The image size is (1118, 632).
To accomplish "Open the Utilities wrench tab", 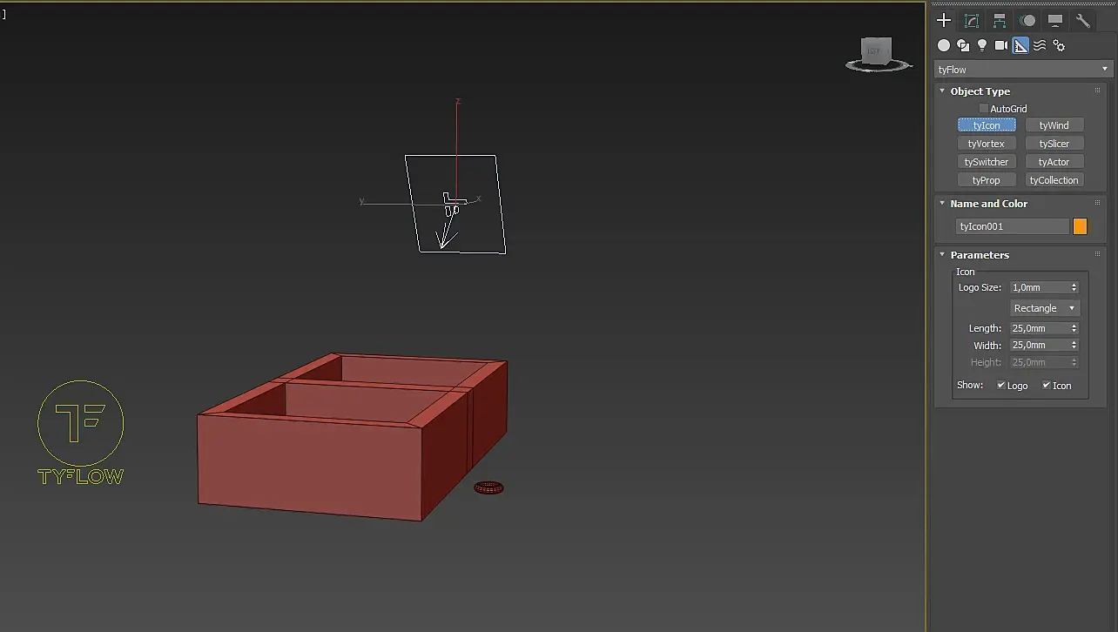I will (1083, 20).
